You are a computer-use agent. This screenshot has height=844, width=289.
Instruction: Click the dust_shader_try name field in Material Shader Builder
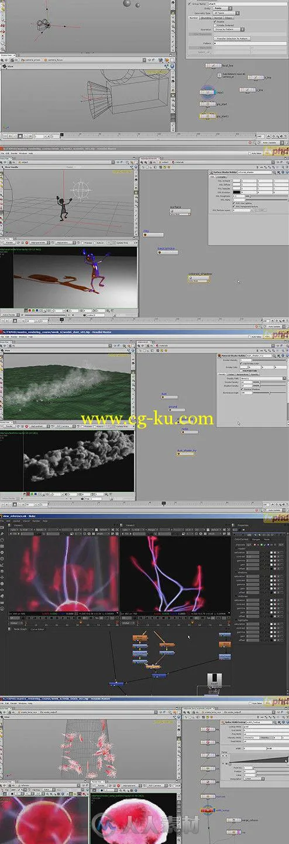pos(259,355)
